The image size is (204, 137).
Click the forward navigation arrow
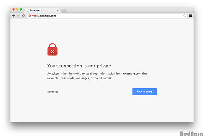click(x=18, y=16)
